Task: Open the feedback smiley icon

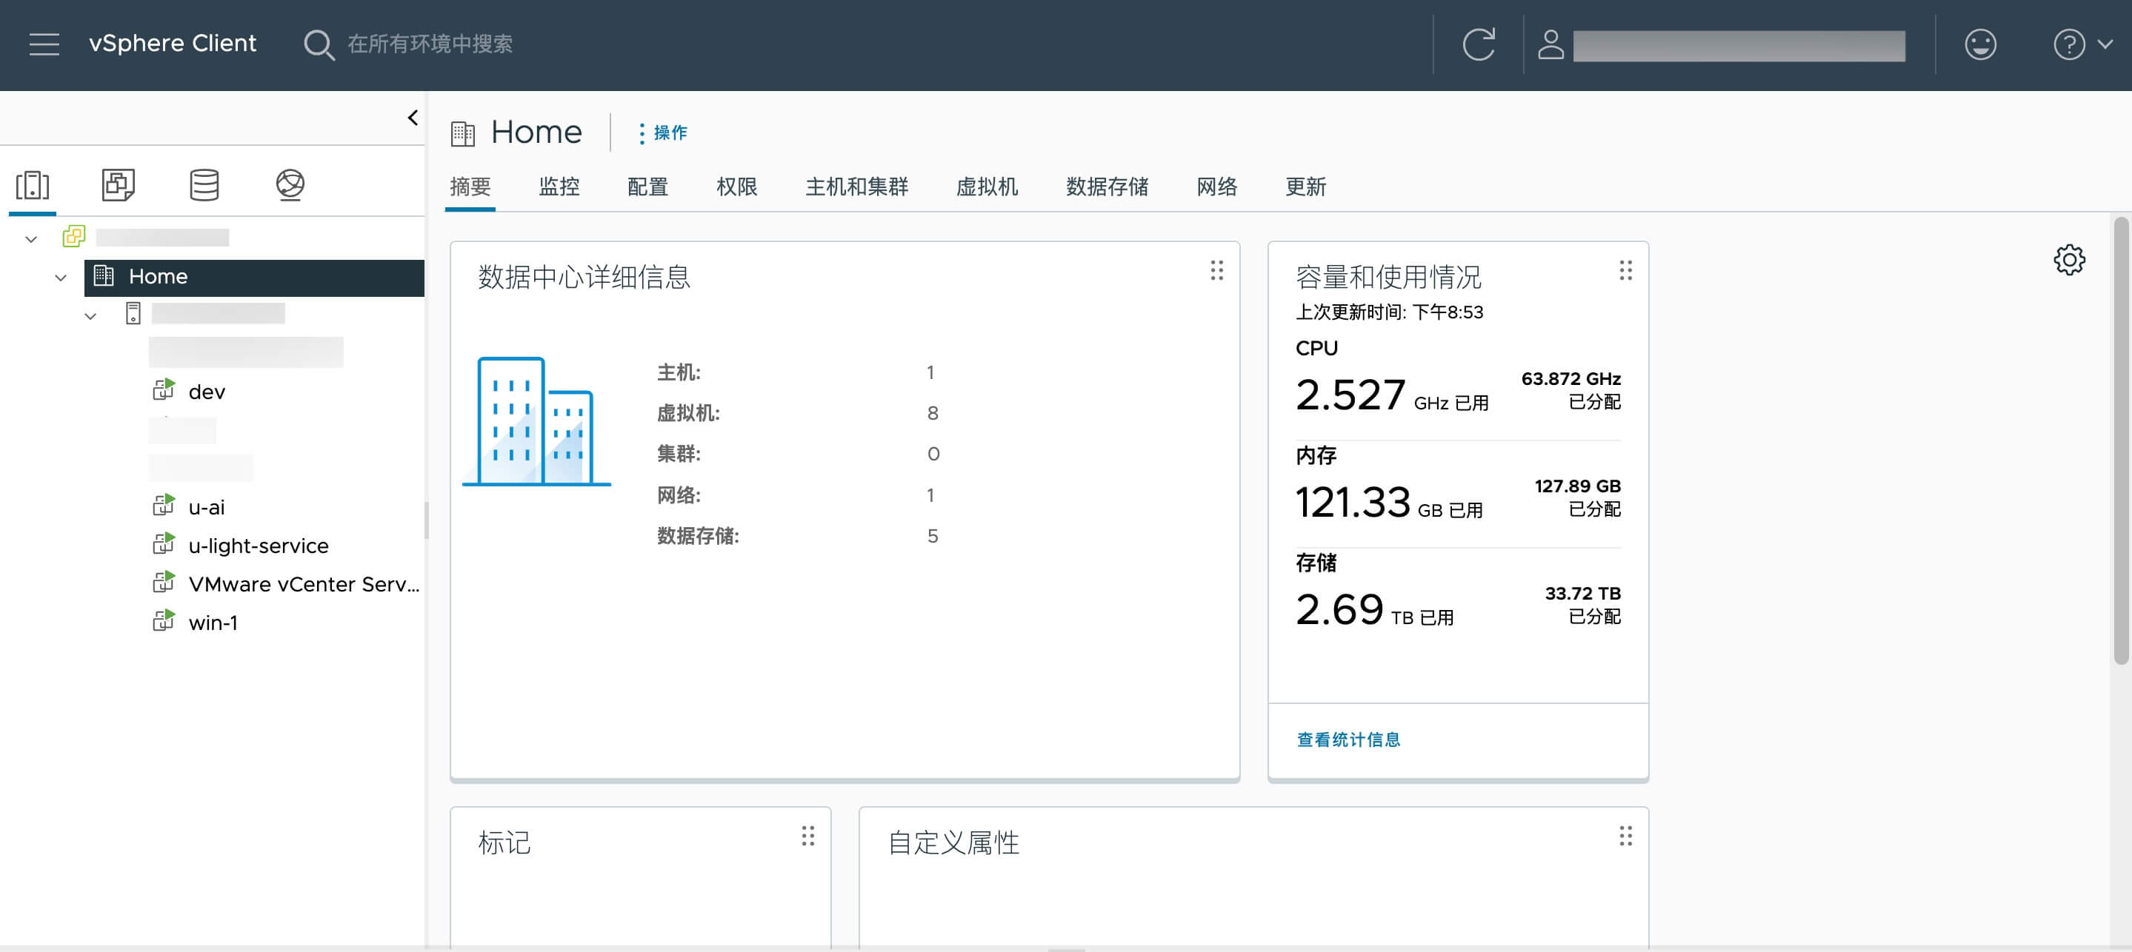Action: (x=1979, y=44)
